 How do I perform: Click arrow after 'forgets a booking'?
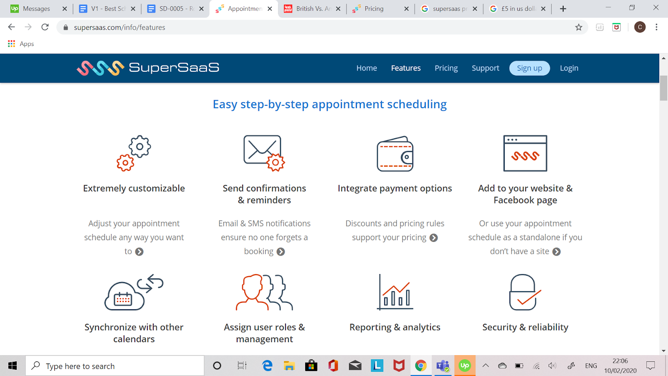(x=281, y=252)
